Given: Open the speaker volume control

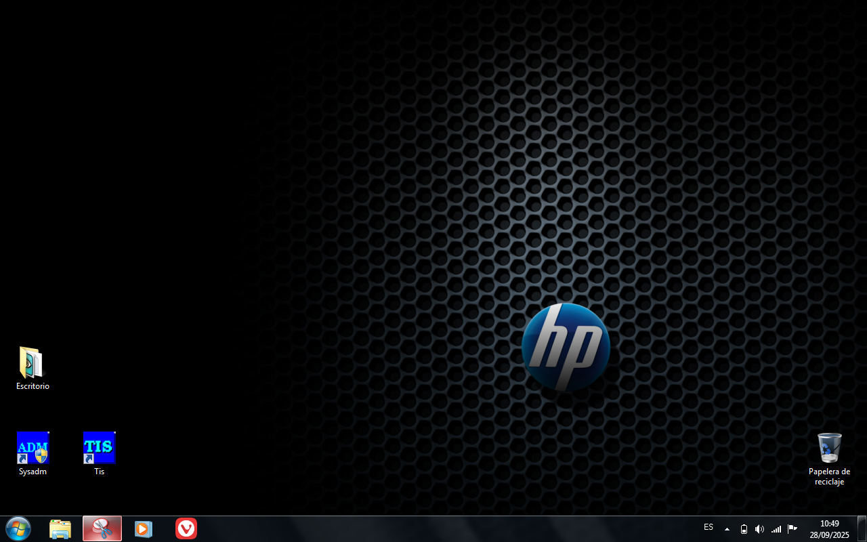Looking at the screenshot, I should pyautogui.click(x=759, y=529).
